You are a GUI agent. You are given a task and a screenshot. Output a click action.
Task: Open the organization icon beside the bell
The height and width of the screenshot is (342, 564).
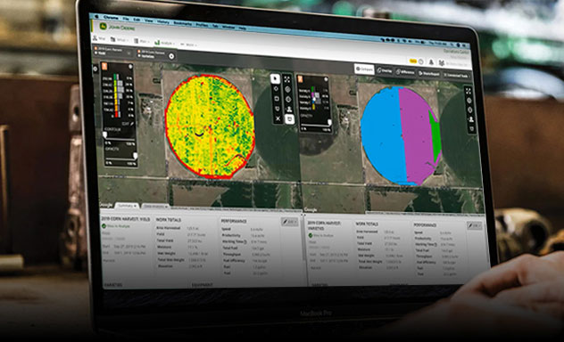click(x=442, y=63)
